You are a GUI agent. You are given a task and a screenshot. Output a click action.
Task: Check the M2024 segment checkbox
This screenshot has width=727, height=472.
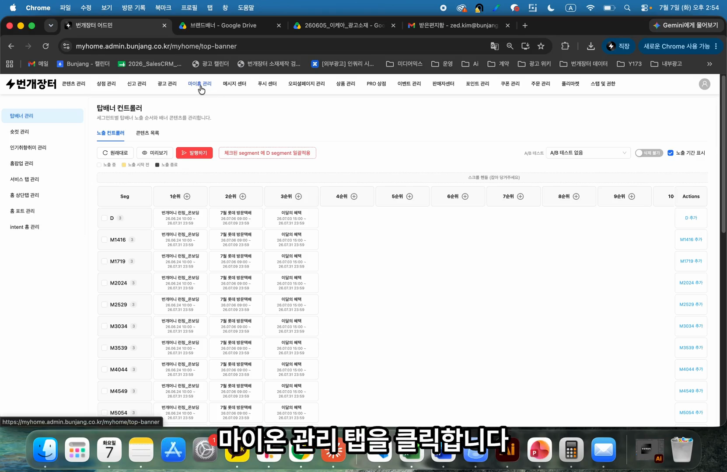coord(104,283)
